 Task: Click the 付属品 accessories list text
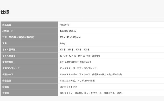point(92,93)
